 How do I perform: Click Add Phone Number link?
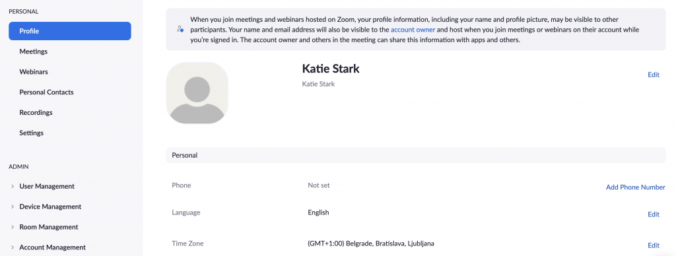[x=636, y=187]
